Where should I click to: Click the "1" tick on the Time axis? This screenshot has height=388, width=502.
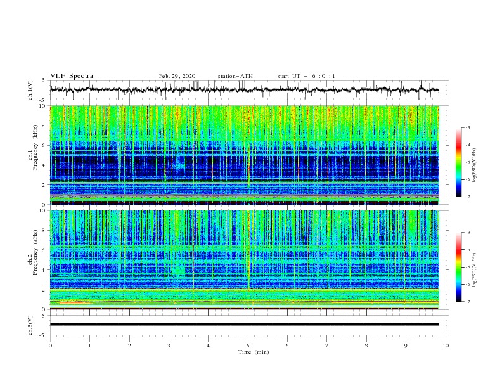point(89,346)
